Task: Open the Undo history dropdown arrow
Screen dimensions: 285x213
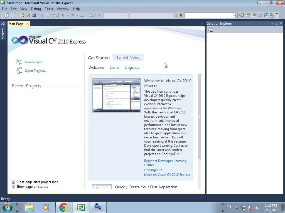Action: tap(67, 16)
